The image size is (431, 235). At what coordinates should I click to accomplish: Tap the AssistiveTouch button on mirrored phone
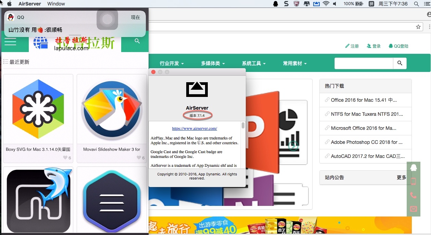[107, 19]
